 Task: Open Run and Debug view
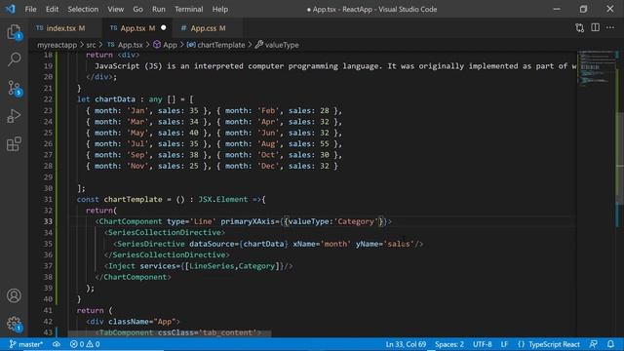14,116
